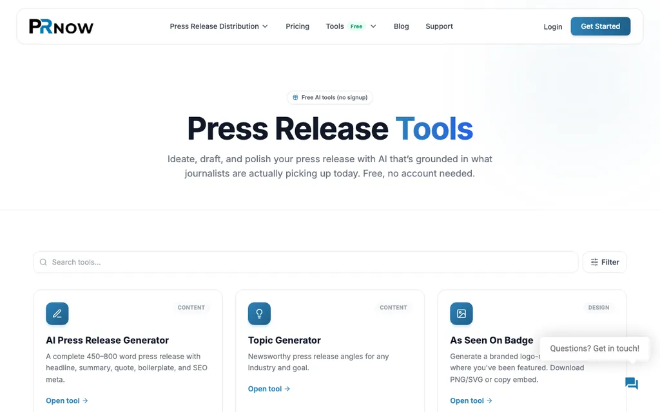Screen dimensions: 660x412
Task: Open the Filter options
Action: 605,263
